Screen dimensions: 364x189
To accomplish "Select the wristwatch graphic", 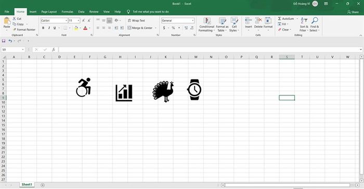I will pos(194,90).
